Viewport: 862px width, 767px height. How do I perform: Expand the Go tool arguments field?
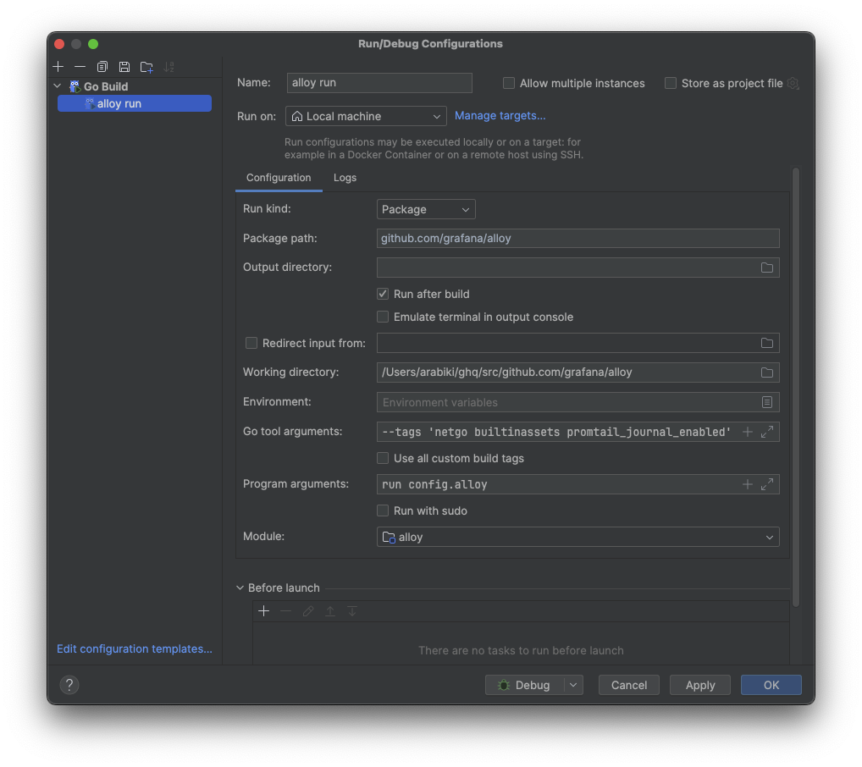[767, 432]
